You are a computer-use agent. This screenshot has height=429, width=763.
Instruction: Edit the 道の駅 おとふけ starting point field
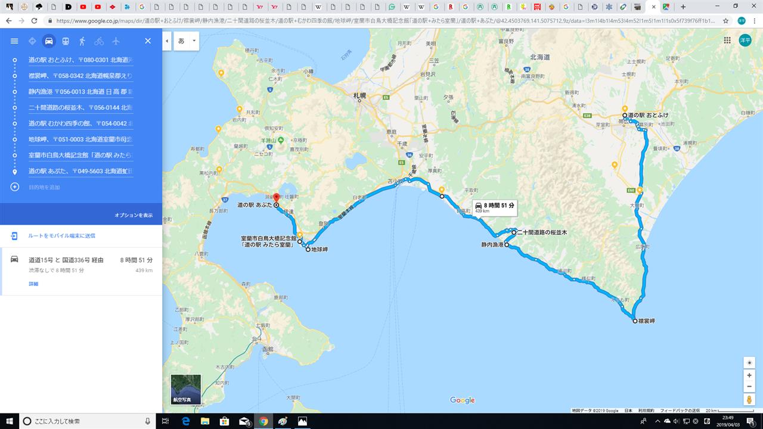[x=80, y=60]
